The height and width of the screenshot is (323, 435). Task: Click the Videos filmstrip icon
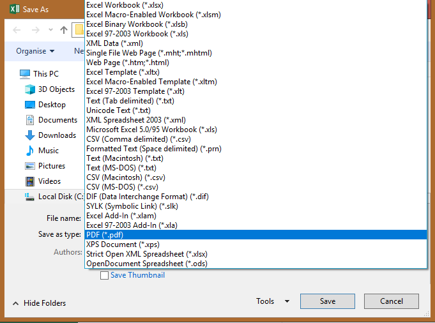click(x=29, y=181)
